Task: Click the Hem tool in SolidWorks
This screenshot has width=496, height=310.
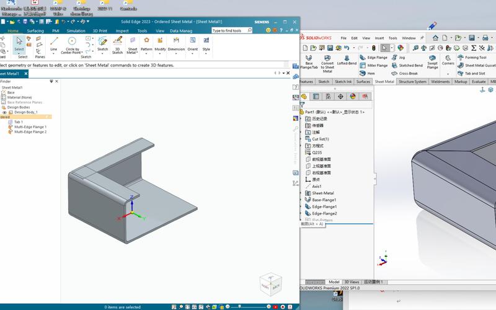Action: point(368,73)
